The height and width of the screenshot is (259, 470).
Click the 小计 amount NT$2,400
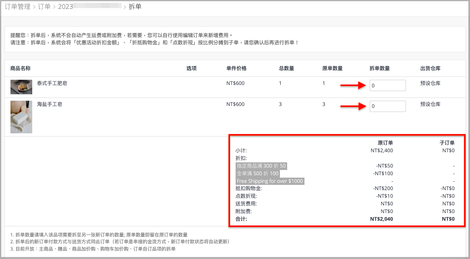(381, 151)
